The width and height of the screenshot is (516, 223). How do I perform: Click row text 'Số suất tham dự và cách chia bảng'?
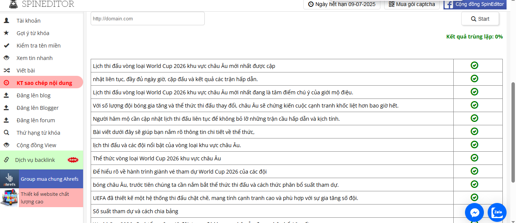(x=136, y=211)
